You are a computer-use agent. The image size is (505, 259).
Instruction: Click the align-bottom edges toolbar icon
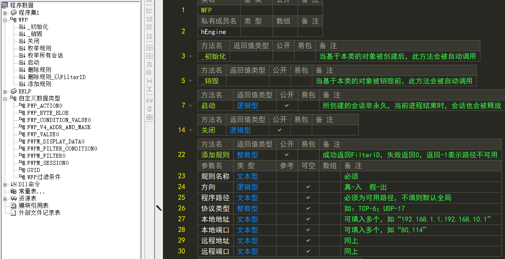149,36
